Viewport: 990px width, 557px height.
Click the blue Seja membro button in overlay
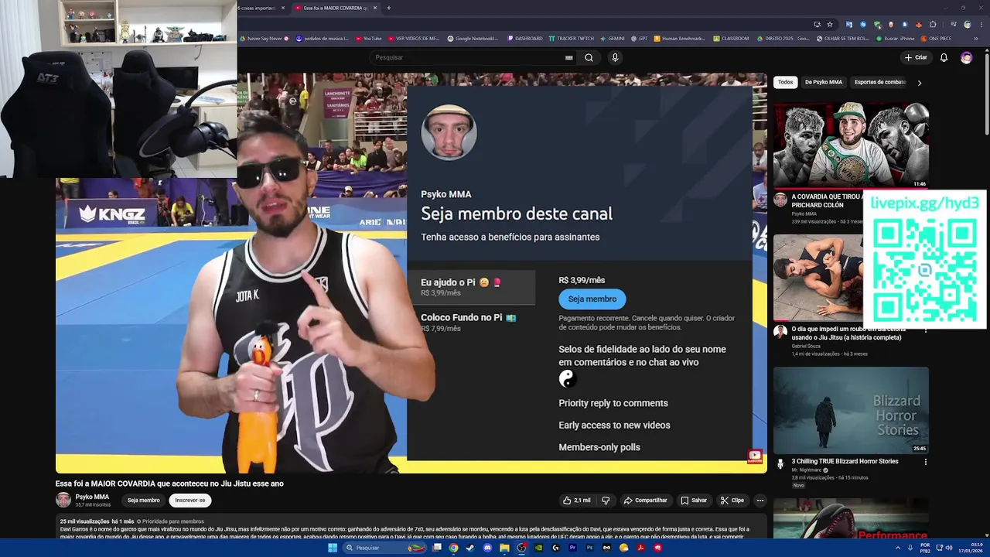tap(592, 299)
